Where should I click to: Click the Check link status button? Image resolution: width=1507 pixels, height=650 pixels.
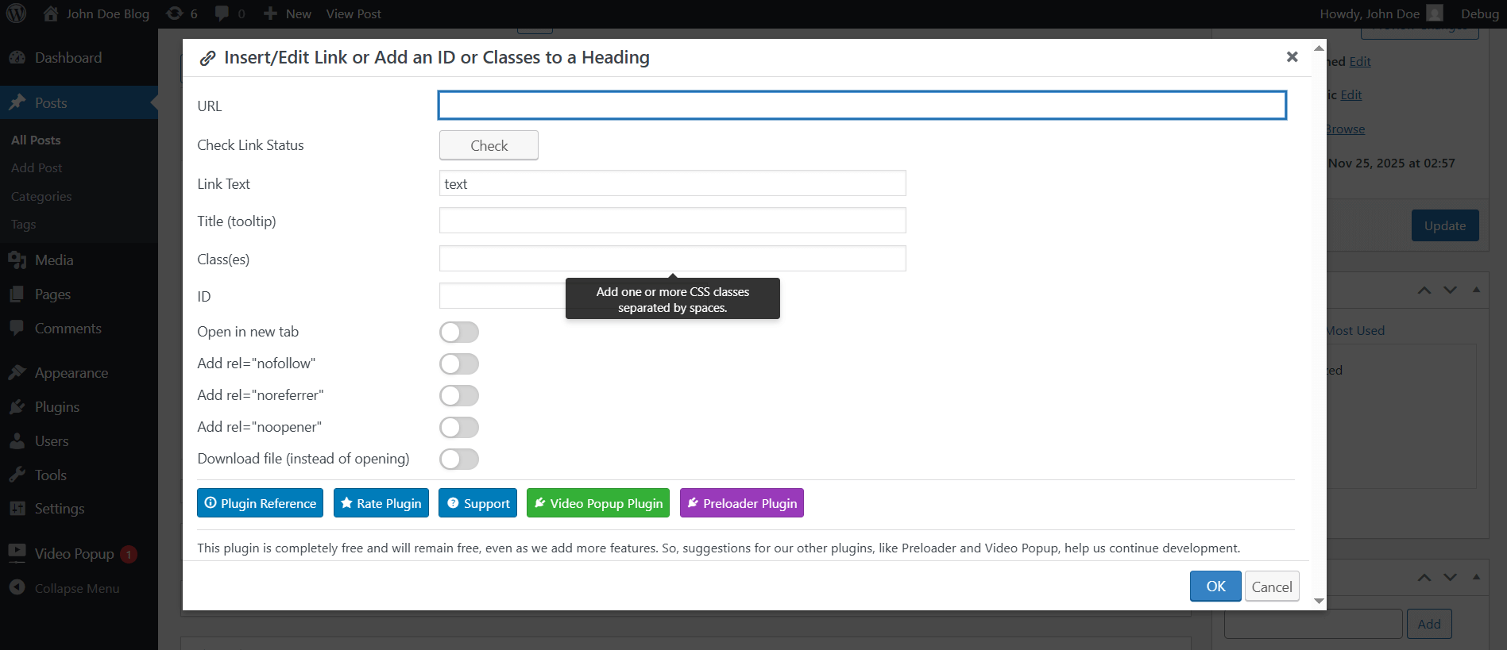tap(489, 145)
